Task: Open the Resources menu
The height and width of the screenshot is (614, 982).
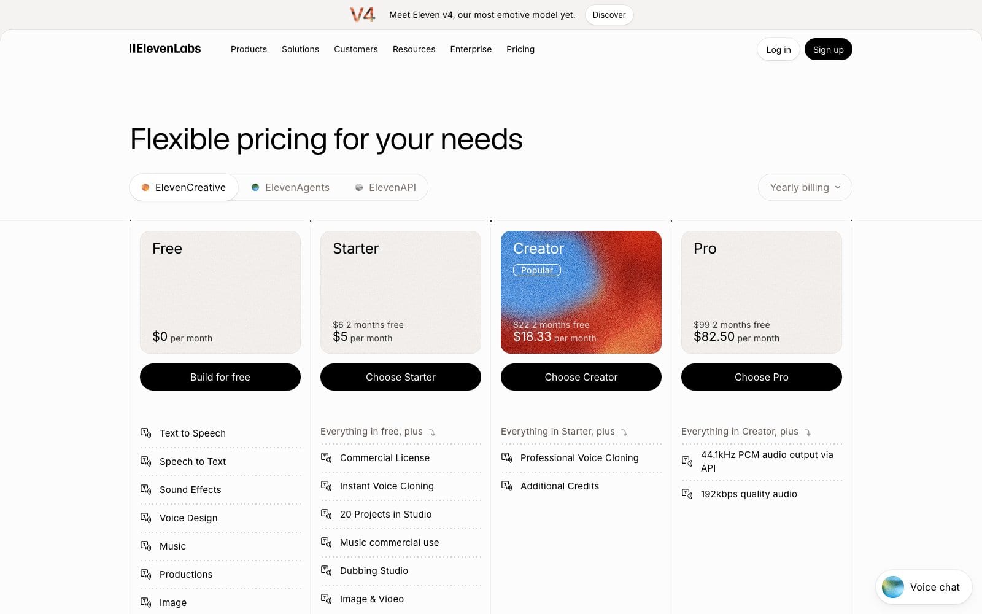Action: coord(414,49)
